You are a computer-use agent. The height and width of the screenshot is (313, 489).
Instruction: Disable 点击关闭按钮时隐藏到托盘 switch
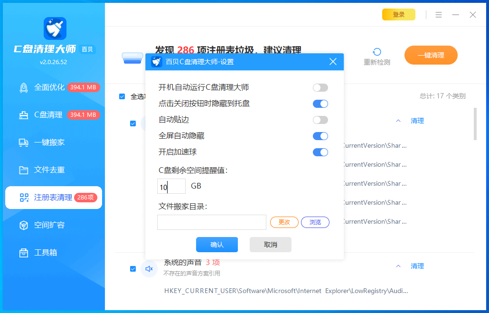coord(320,104)
